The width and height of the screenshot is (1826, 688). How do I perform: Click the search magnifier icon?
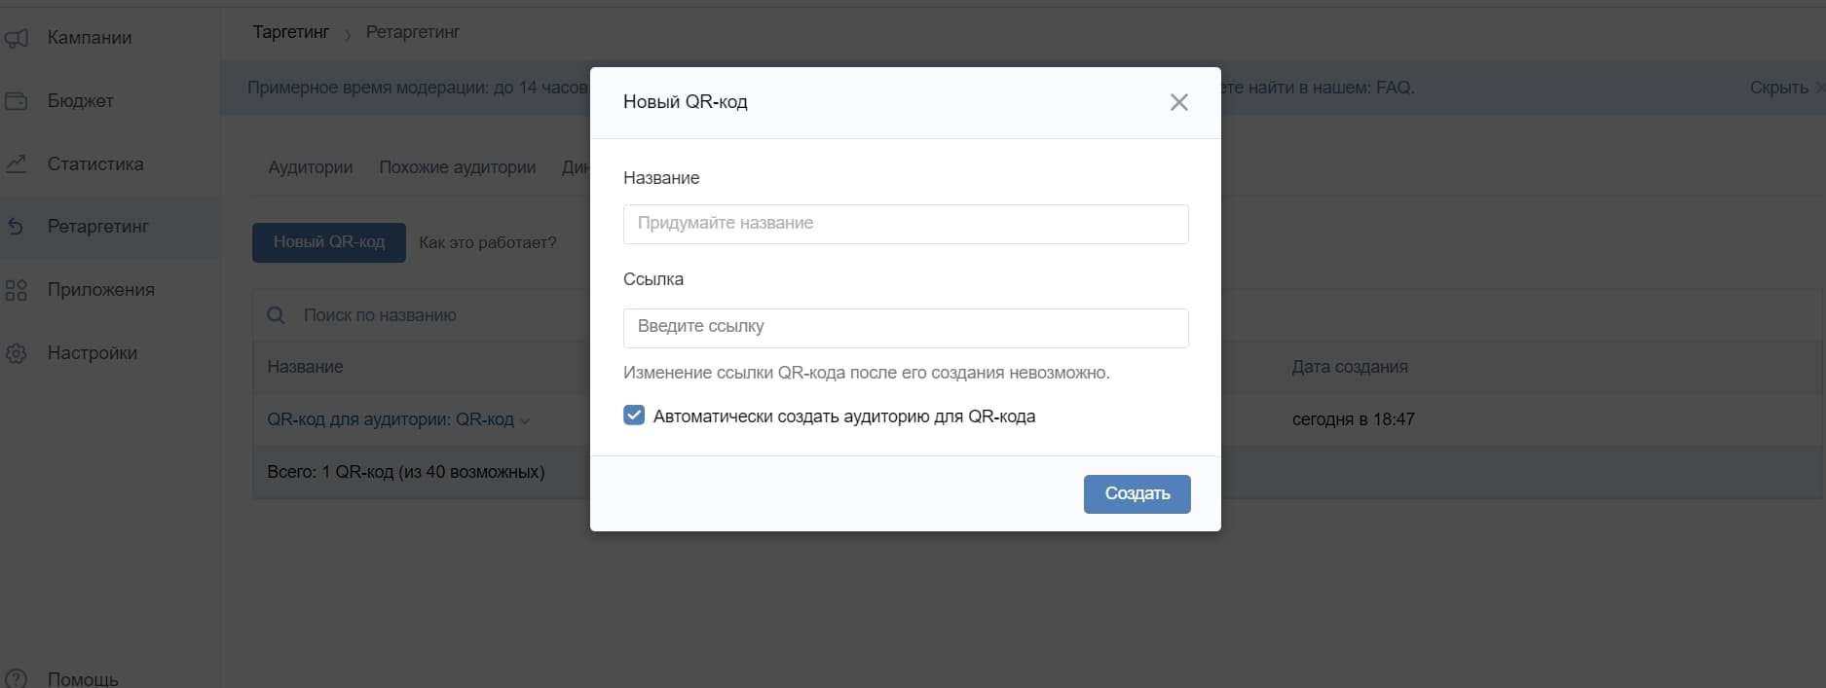(276, 314)
